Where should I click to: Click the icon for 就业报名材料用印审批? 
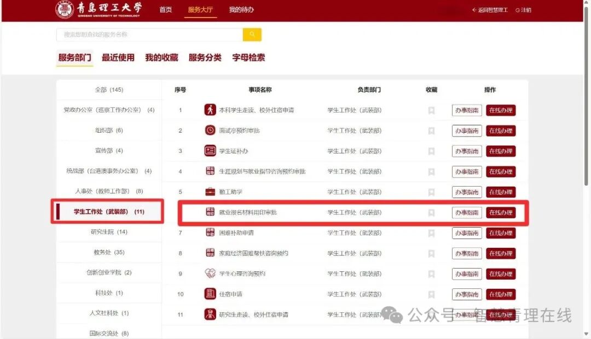(x=210, y=212)
